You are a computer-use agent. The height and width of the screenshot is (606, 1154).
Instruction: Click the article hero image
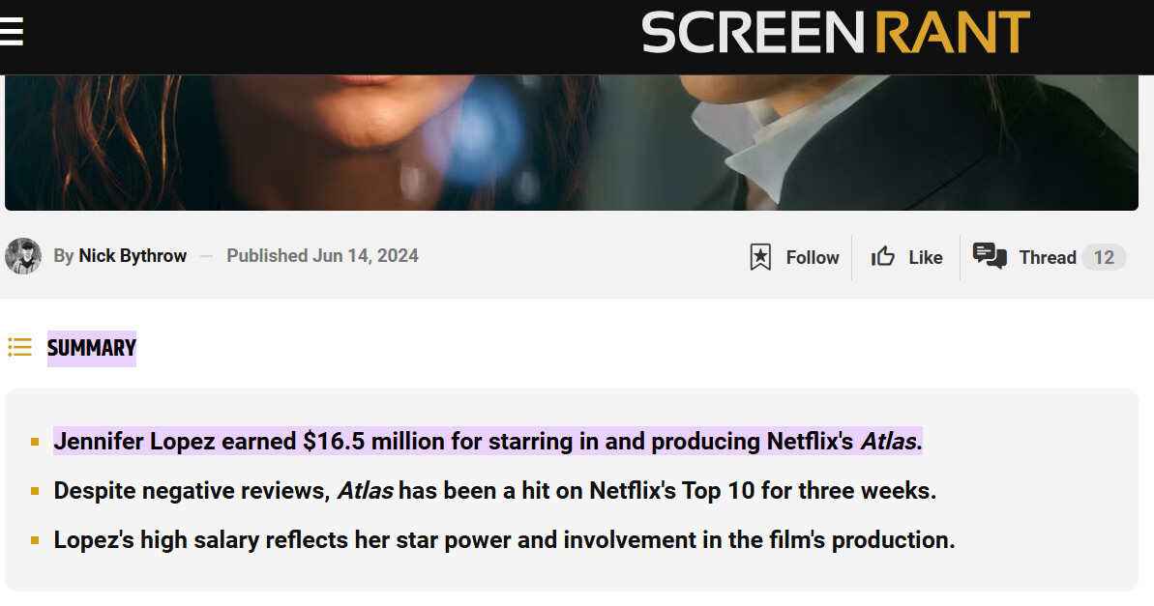571,143
